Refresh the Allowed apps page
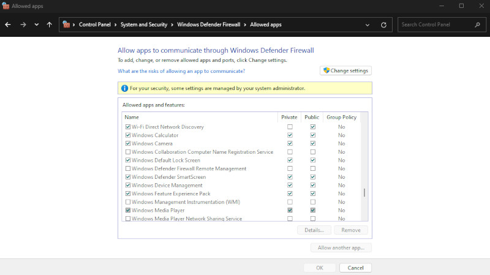This screenshot has width=490, height=275. point(384,25)
